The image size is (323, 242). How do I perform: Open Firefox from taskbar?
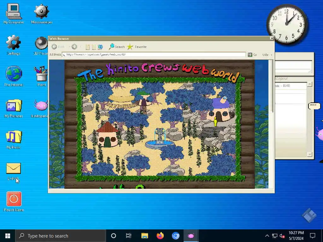click(x=160, y=236)
